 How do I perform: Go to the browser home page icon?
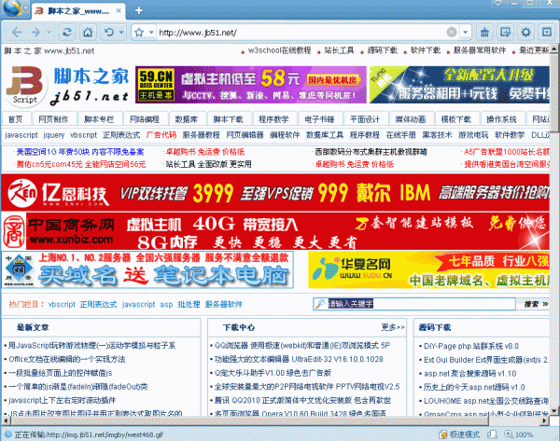pyautogui.click(x=88, y=33)
